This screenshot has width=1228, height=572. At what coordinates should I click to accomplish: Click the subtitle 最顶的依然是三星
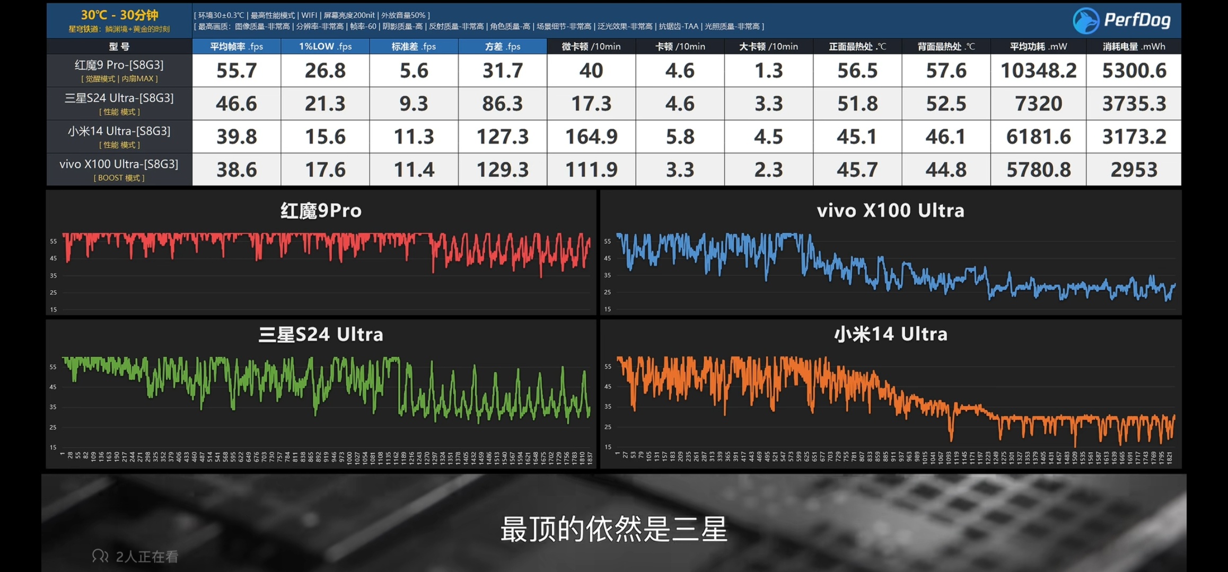(x=613, y=529)
